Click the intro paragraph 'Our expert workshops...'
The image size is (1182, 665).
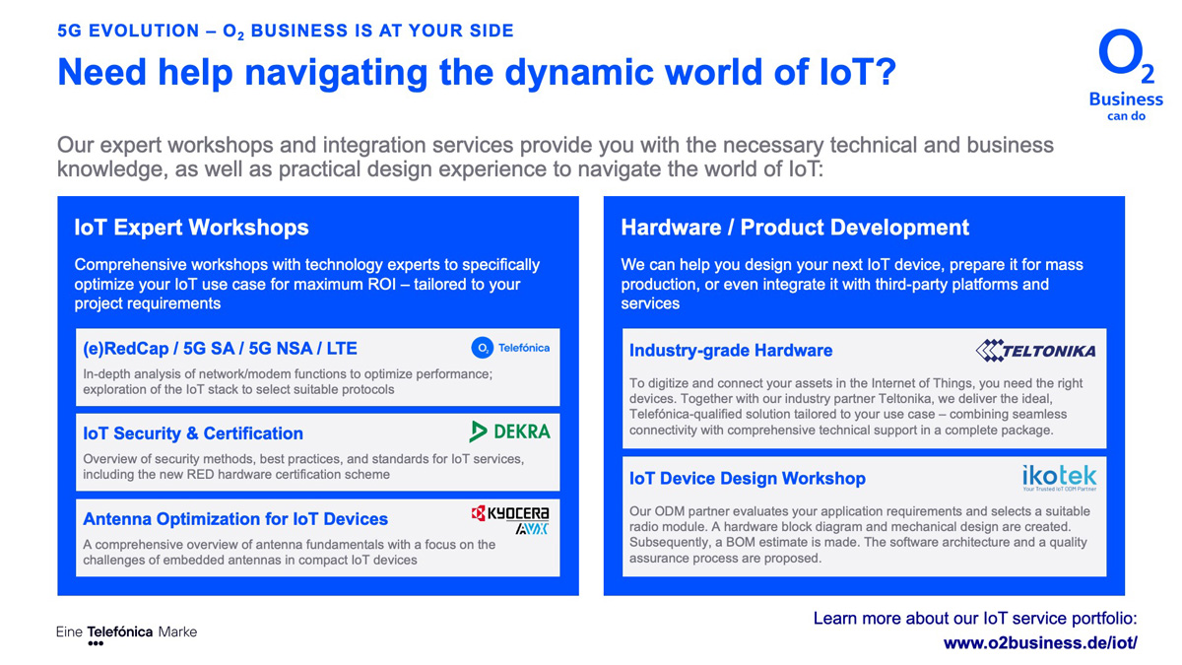click(x=556, y=157)
